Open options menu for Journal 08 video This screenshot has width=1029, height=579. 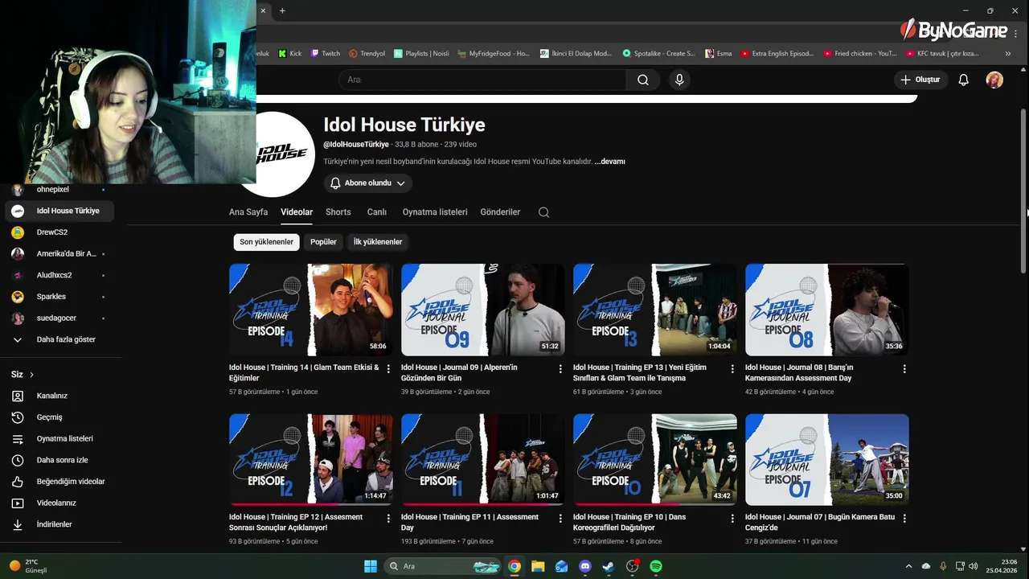click(x=904, y=369)
